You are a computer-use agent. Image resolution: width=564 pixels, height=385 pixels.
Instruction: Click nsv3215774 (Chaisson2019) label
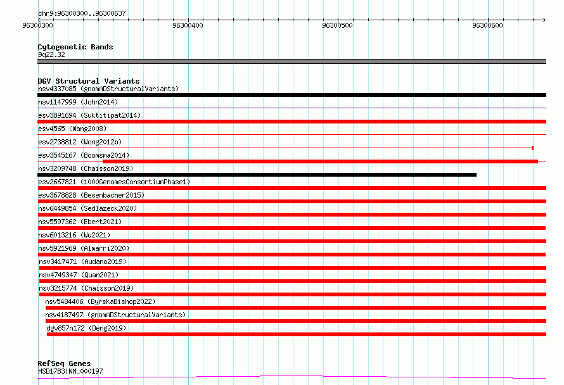point(86,288)
